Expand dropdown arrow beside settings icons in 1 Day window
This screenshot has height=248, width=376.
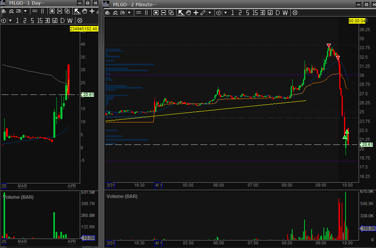pyautogui.click(x=25, y=11)
